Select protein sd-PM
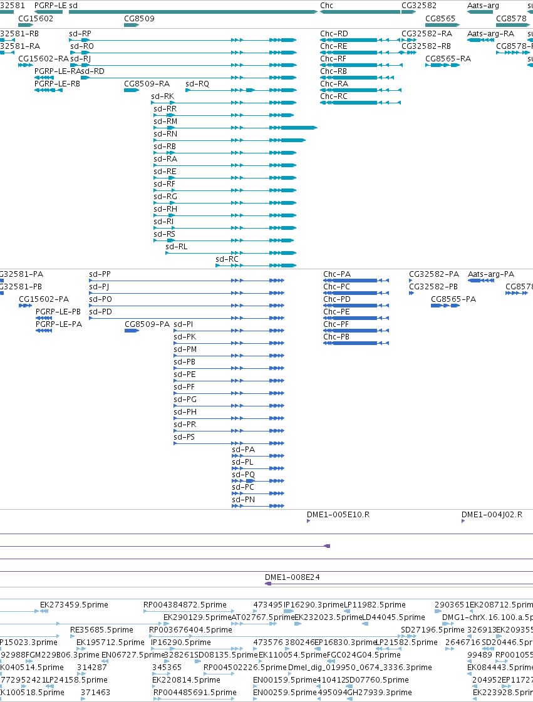This screenshot has height=702, width=533. click(185, 349)
